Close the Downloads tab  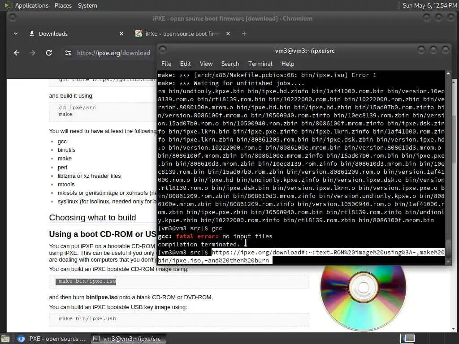coord(121,34)
